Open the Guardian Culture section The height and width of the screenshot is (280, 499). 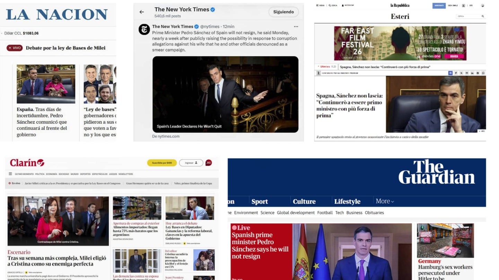pyautogui.click(x=304, y=202)
